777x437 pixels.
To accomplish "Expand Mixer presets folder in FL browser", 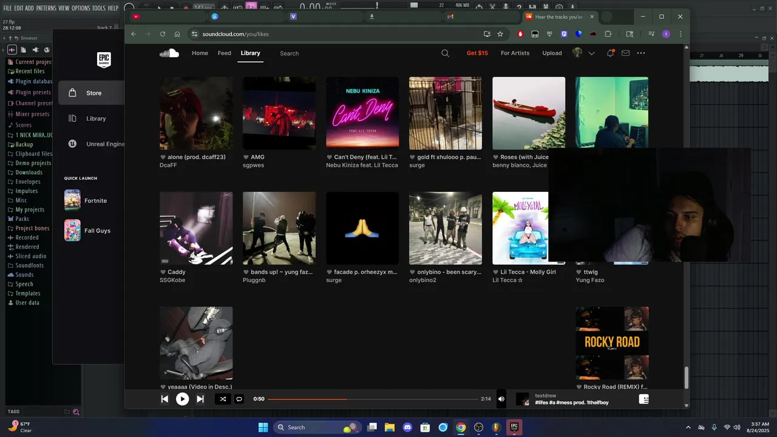I will (29, 114).
